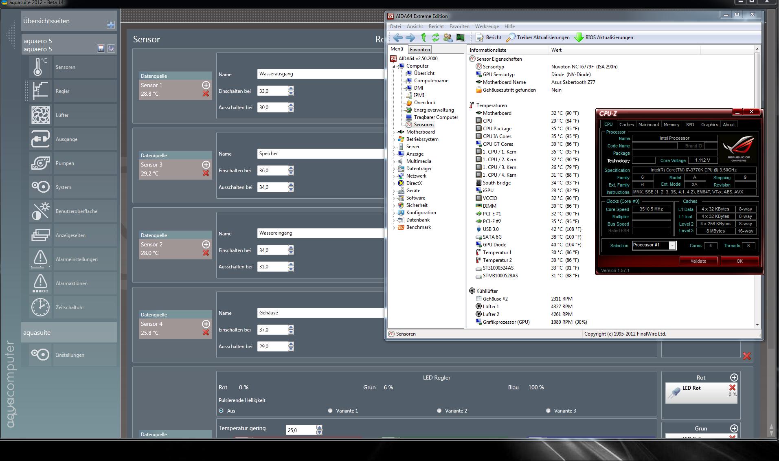
Task: Switch to the Mainboard tab in CPU-Z
Action: (x=648, y=125)
